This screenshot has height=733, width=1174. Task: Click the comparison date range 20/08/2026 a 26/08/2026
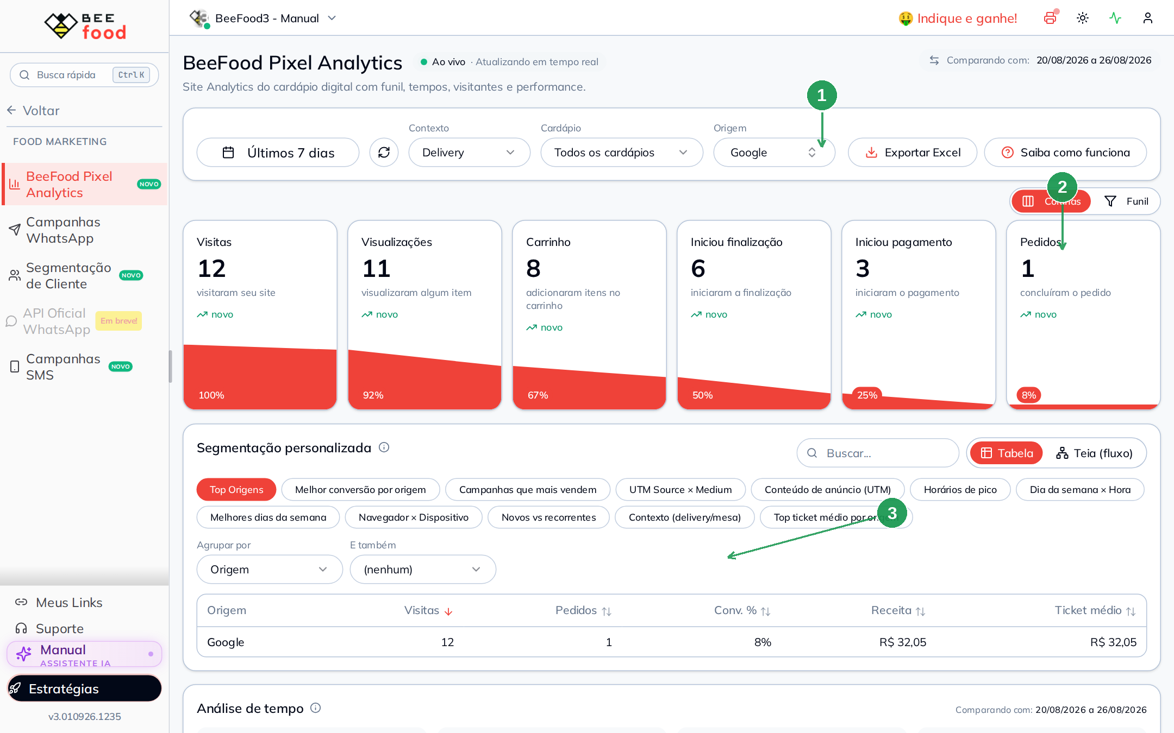(1094, 60)
